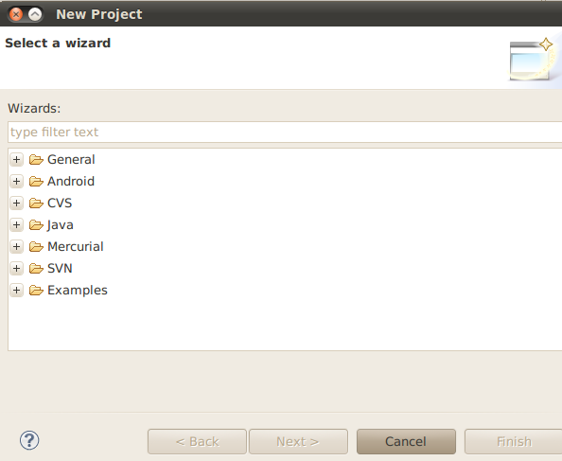
Task: Click the Java folder icon
Action: click(x=36, y=225)
